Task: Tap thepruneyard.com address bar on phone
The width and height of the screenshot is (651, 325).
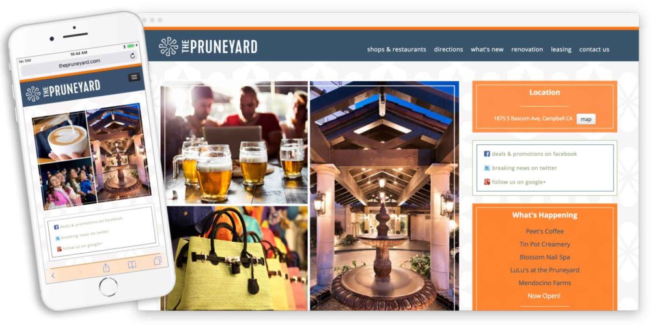Action: coord(79,64)
